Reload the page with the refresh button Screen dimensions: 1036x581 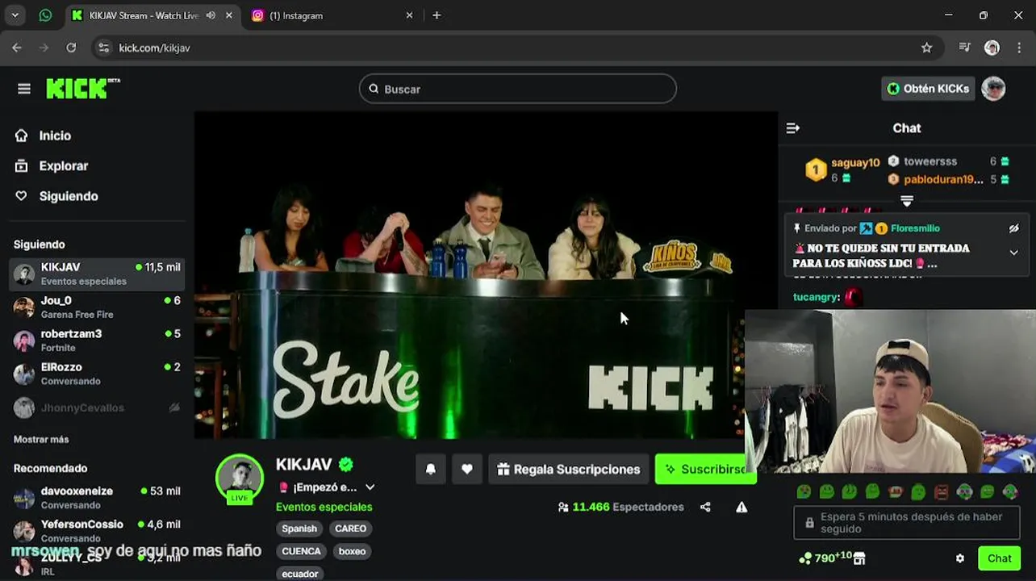pos(71,48)
